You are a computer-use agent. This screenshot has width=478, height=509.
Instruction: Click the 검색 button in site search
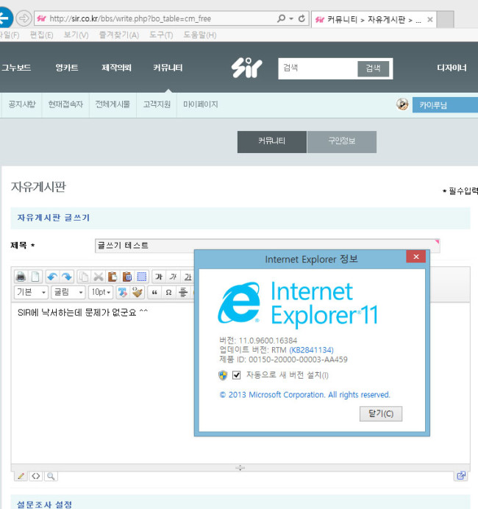click(x=373, y=68)
